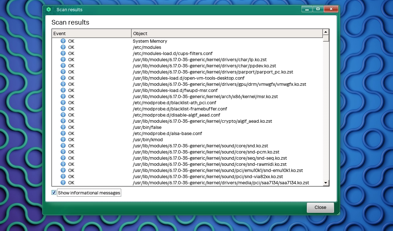
Task: Sort by the Object column header
Action: [x=227, y=34]
